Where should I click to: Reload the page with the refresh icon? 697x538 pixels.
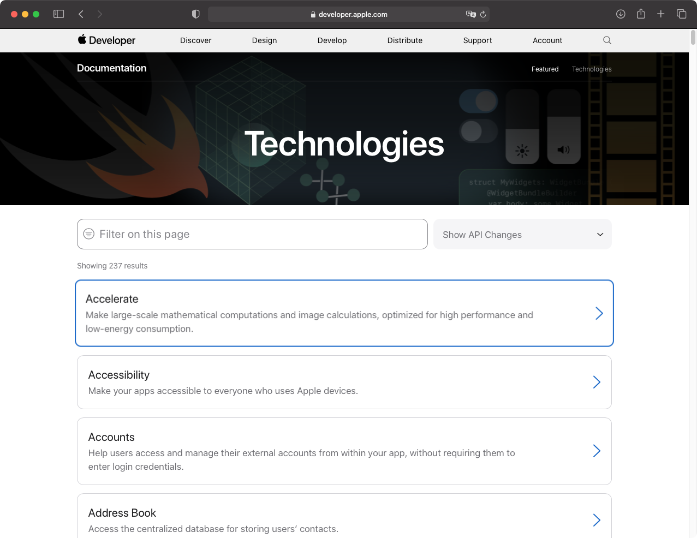pos(483,14)
